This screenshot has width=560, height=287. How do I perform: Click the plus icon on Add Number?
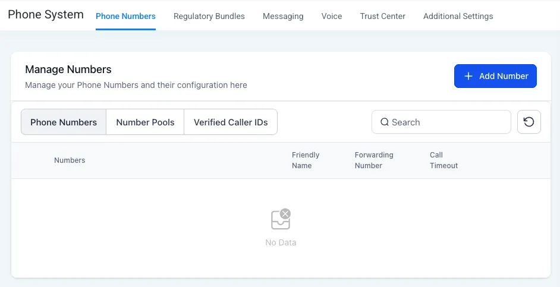[x=468, y=76]
